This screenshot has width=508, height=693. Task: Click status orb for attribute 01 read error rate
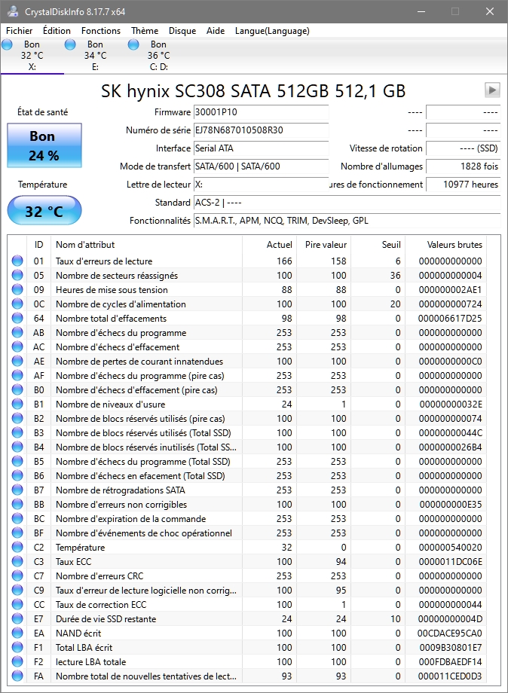(17, 261)
